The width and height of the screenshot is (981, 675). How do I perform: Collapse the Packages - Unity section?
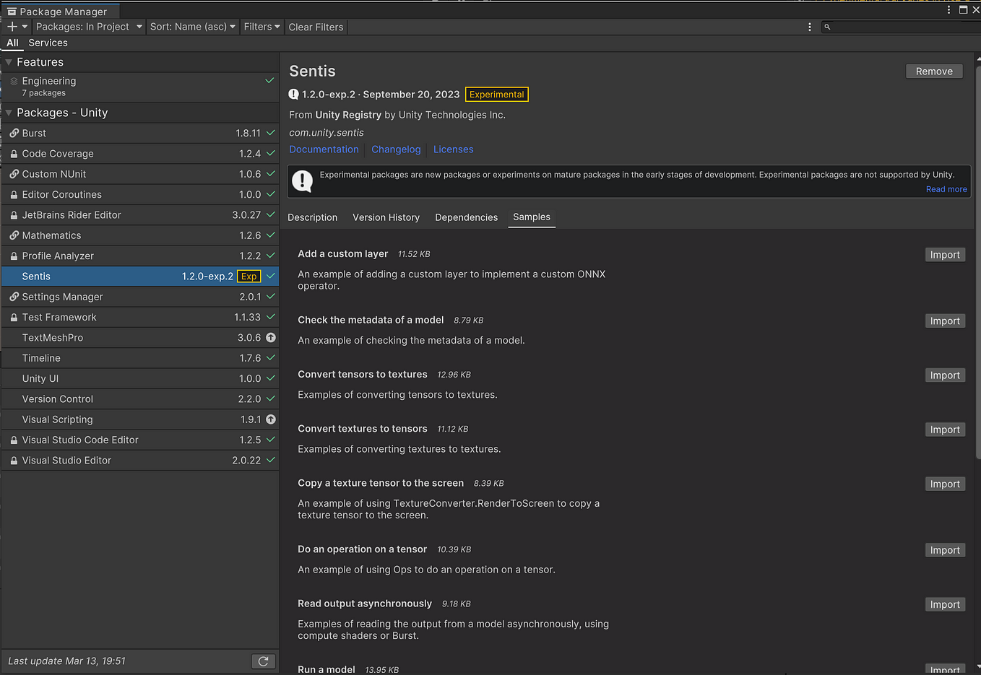pos(9,113)
